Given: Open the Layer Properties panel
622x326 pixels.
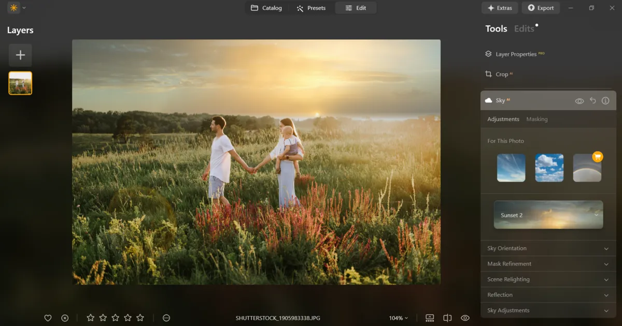Looking at the screenshot, I should [x=516, y=54].
